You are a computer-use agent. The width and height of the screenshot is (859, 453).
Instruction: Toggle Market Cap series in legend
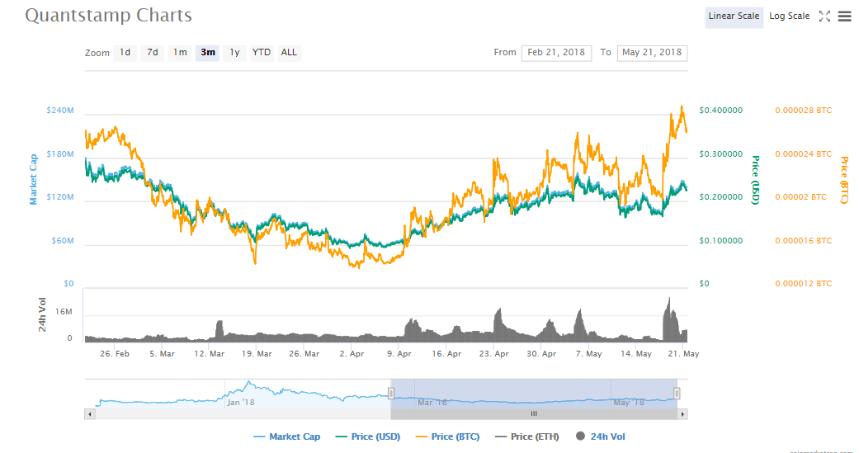pyautogui.click(x=286, y=436)
